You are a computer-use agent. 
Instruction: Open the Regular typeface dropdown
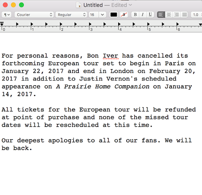click(71, 15)
